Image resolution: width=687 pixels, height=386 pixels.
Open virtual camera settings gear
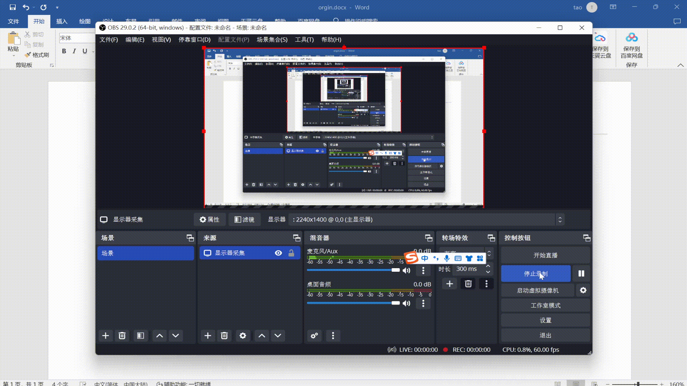583,290
